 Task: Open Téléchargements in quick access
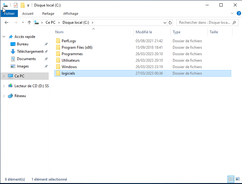click(30, 51)
